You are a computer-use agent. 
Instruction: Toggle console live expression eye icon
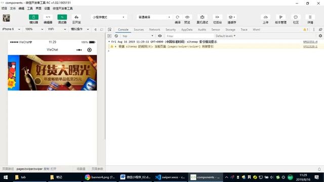tap(160, 36)
